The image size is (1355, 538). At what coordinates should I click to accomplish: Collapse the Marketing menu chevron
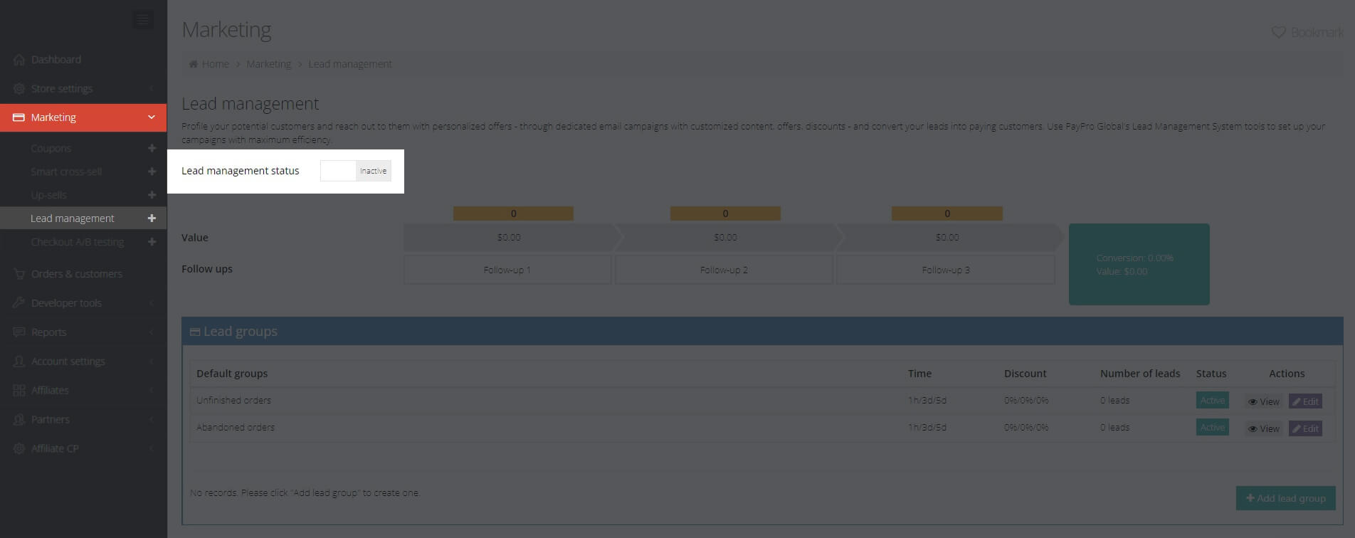tap(151, 117)
